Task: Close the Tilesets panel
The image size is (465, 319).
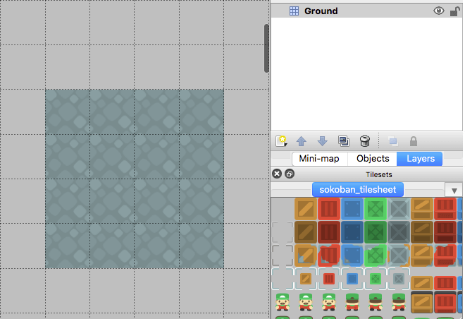Action: [x=277, y=174]
